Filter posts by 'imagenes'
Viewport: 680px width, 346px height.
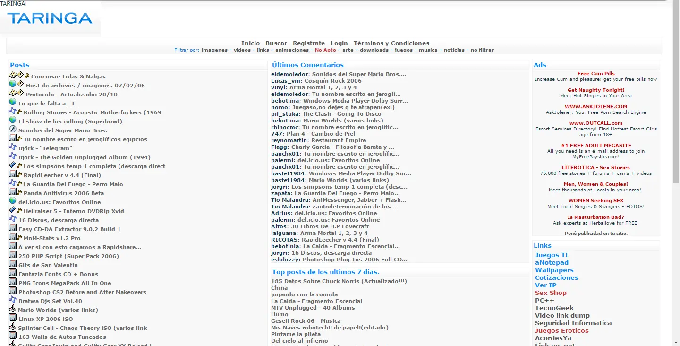(x=214, y=50)
